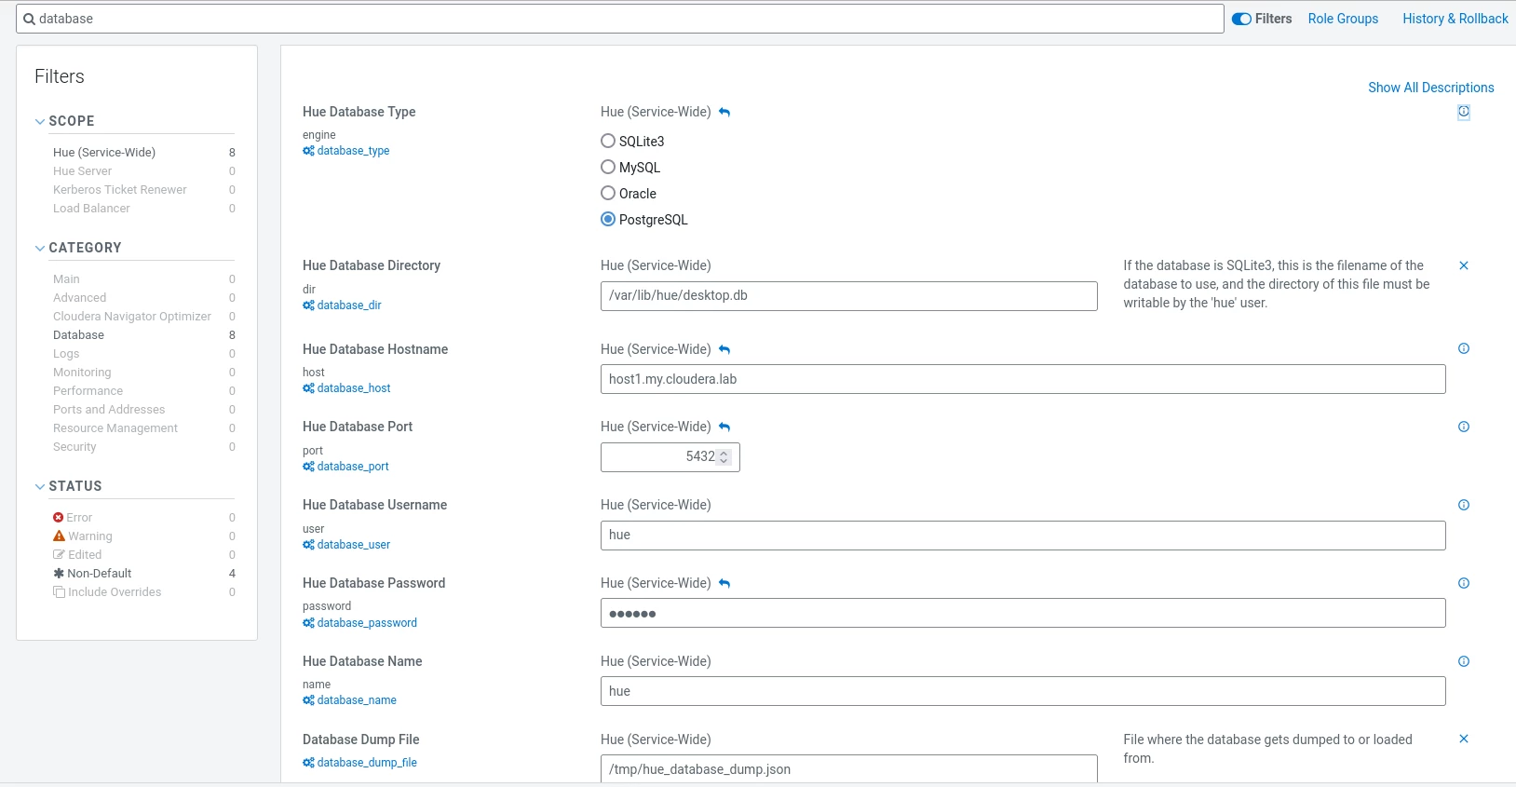Click the Hue Database Password field

tap(1022, 613)
